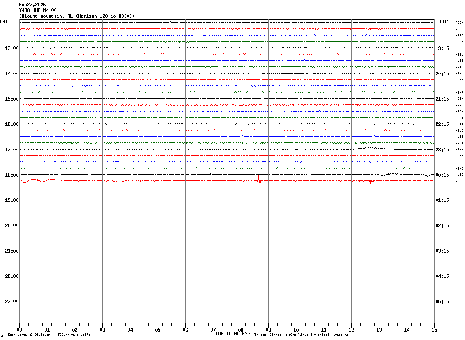The image size is (465, 340).
Task: Click the 17:00 CST row label
Action: 12,149
